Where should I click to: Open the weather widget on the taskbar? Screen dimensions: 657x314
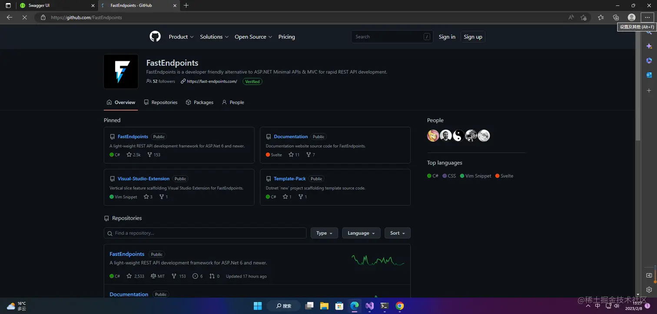point(17,306)
